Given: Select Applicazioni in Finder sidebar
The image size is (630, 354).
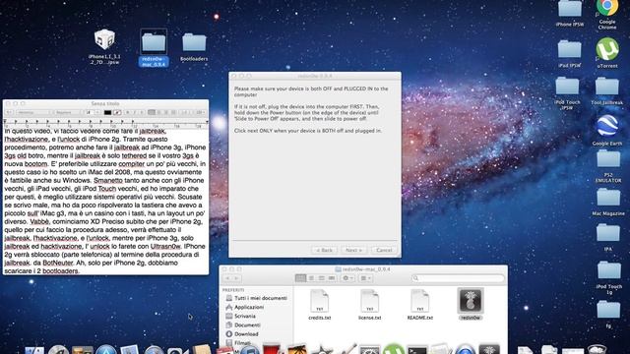Looking at the screenshot, I should click(245, 307).
